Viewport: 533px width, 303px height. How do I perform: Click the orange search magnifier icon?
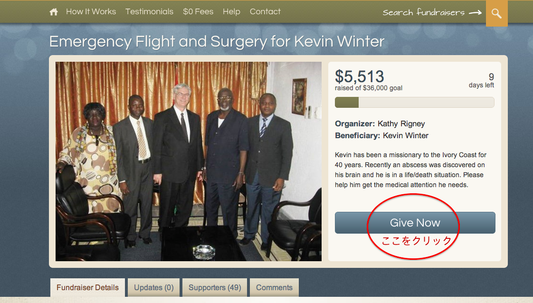496,13
